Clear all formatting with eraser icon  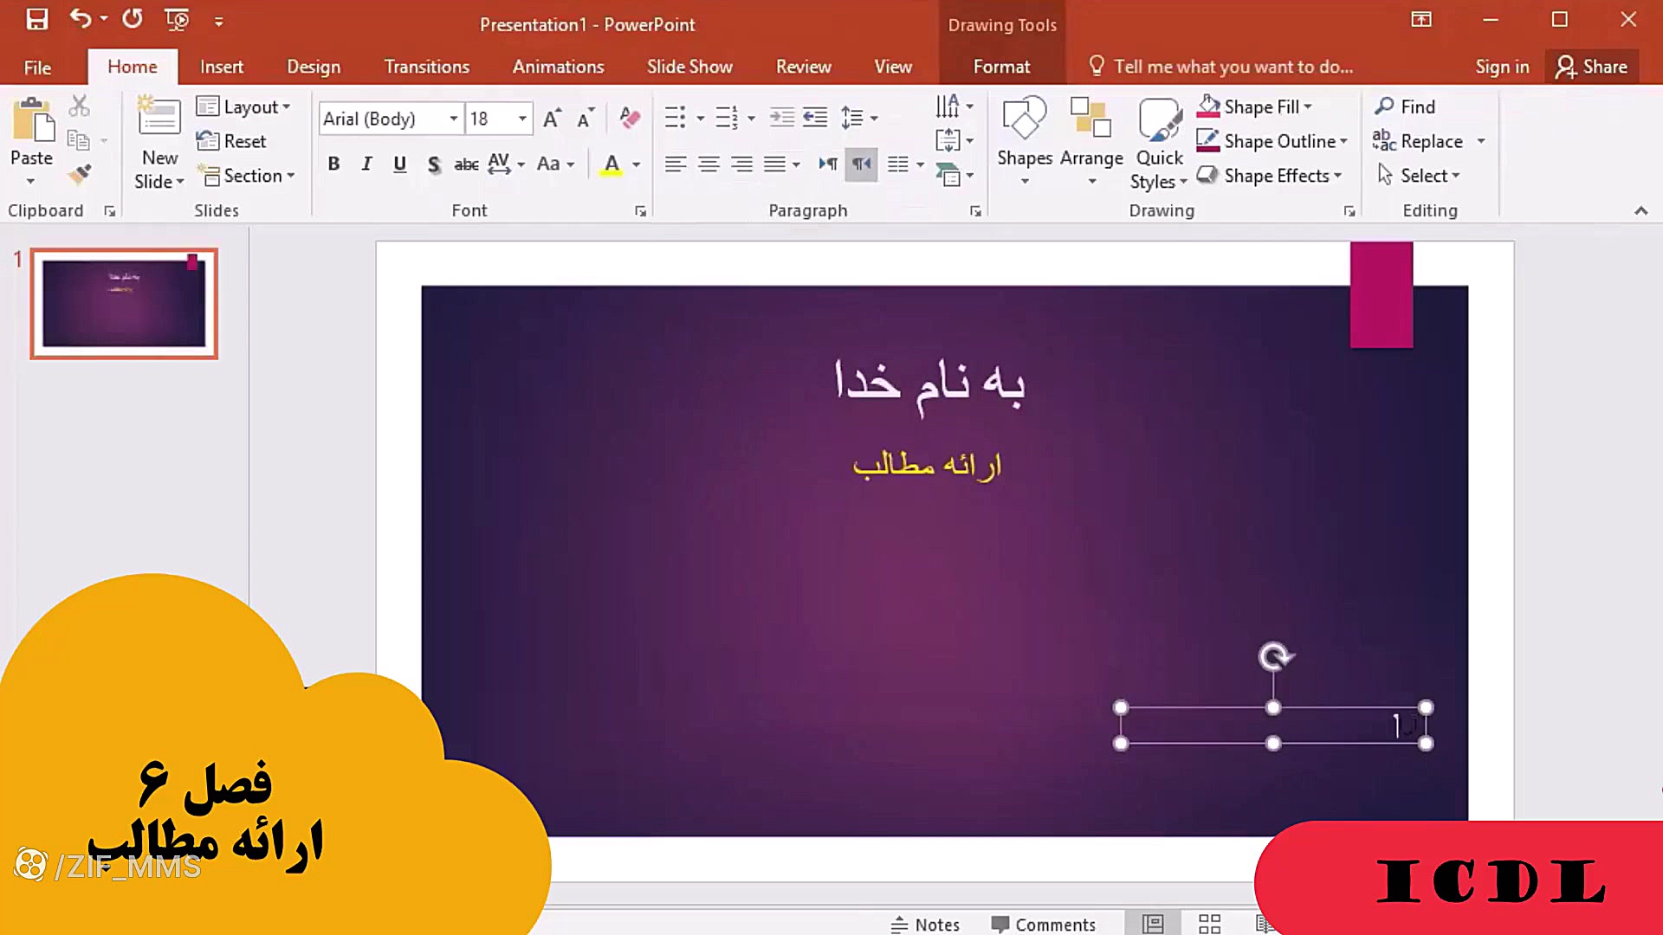pyautogui.click(x=630, y=118)
